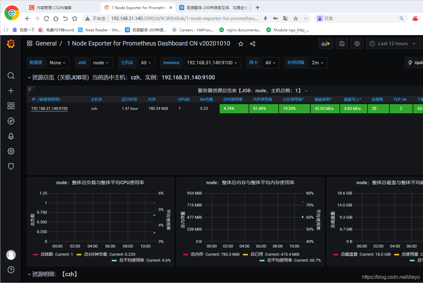This screenshot has height=283, width=423.
Task: Close the Node Exporter browser tab
Action: [x=171, y=8]
